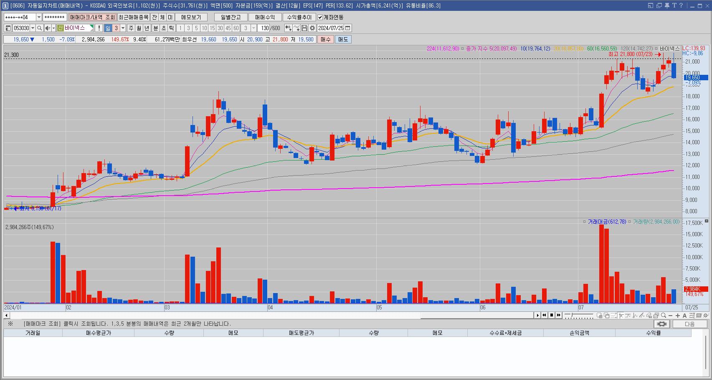Click the fast-forward chart playback control
Viewport: 712px width, 380px height.
pos(559,315)
